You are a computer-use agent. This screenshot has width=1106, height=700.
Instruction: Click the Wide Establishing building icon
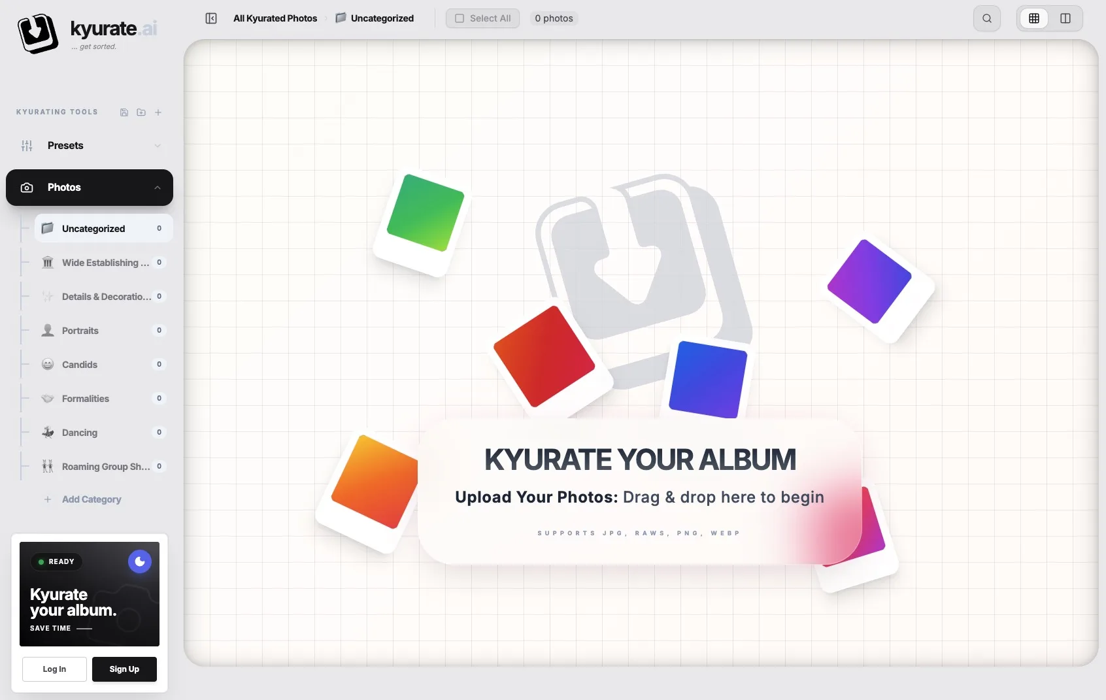[x=48, y=262]
